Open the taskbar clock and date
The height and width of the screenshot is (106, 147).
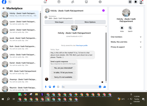point(137,99)
